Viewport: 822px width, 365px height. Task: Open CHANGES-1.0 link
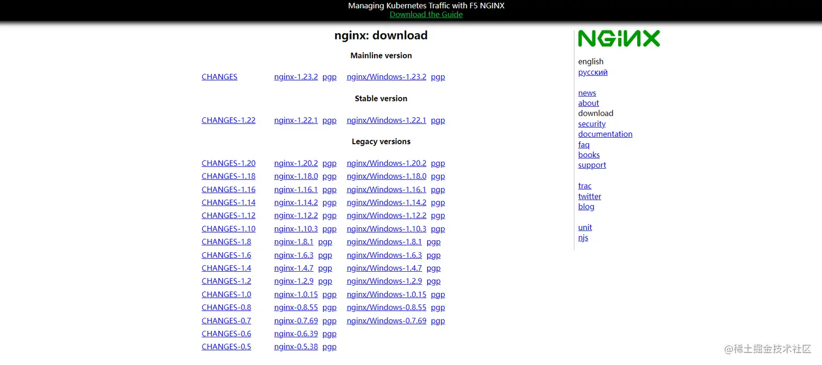226,294
